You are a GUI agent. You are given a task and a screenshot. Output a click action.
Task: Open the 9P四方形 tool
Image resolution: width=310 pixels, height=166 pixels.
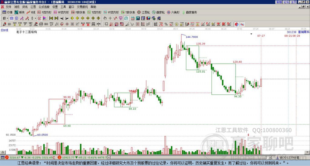coord(61,12)
